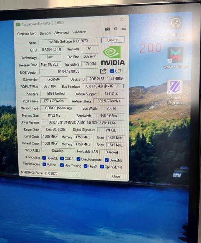Toggle the DirectCompute checkbox
Image resolution: width=201 pixels, height=243 pixels.
[x=78, y=159]
